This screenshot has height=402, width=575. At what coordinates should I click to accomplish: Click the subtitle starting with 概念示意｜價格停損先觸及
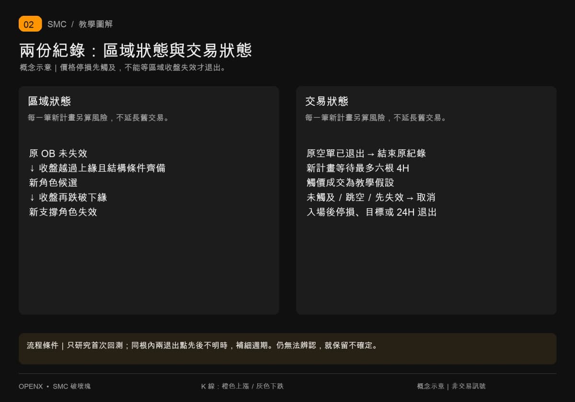tap(123, 67)
